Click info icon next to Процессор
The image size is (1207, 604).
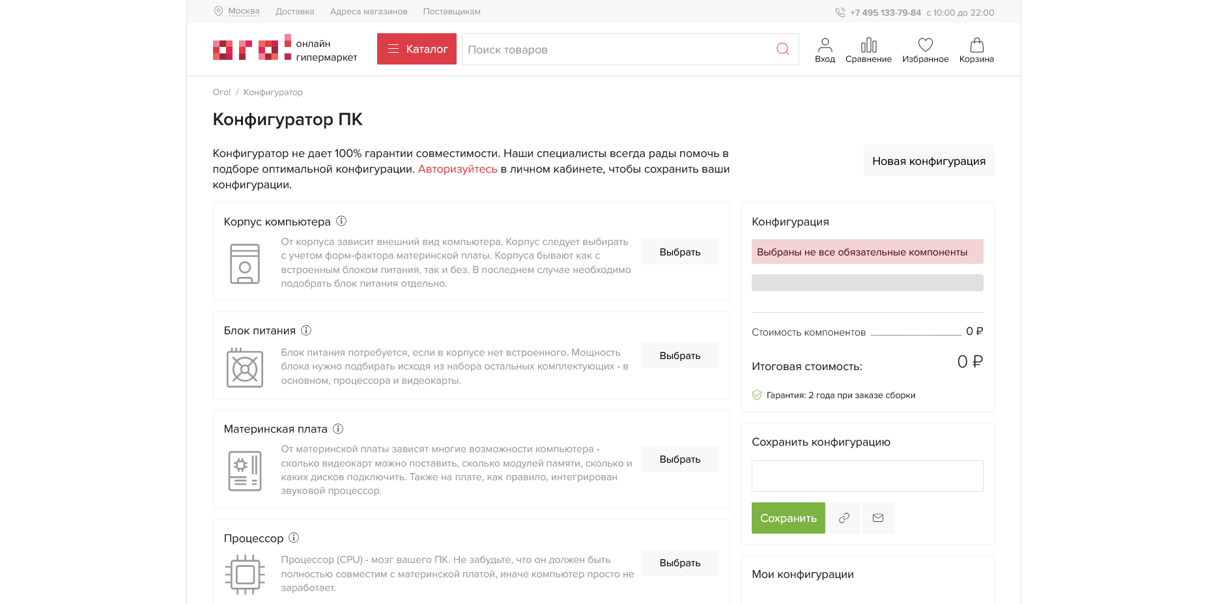(x=294, y=538)
